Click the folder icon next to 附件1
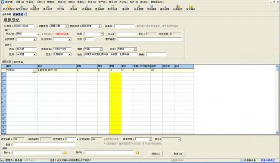Viewport: 280px width, 163px height. click(65, 153)
